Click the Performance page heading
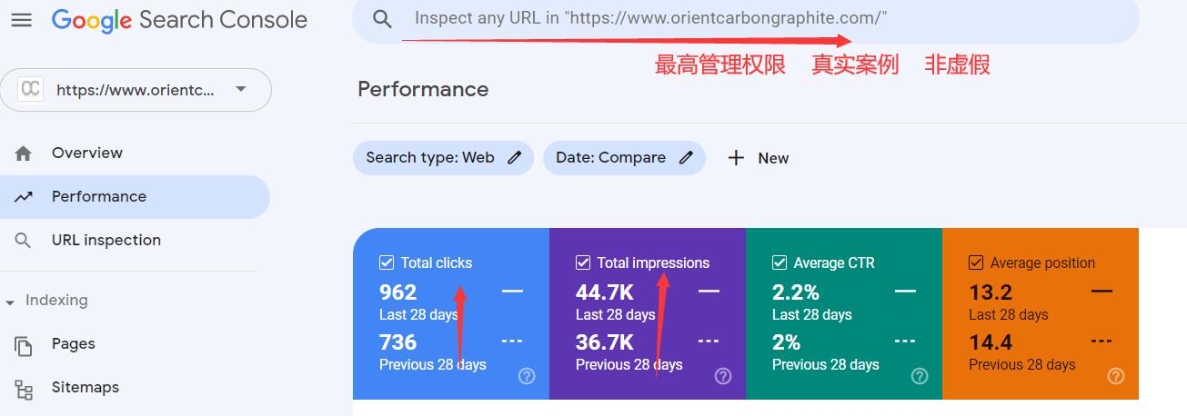This screenshot has width=1187, height=416. [x=423, y=89]
